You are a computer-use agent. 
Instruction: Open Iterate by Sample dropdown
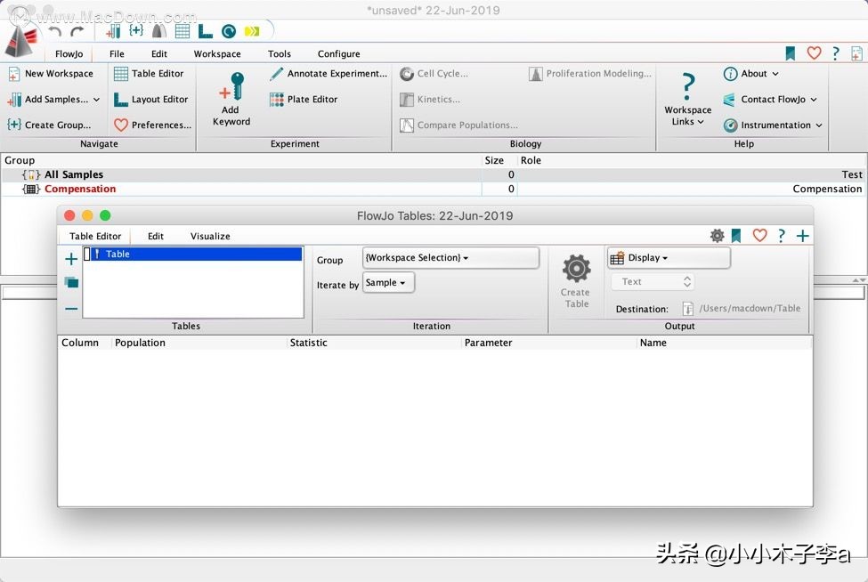388,283
